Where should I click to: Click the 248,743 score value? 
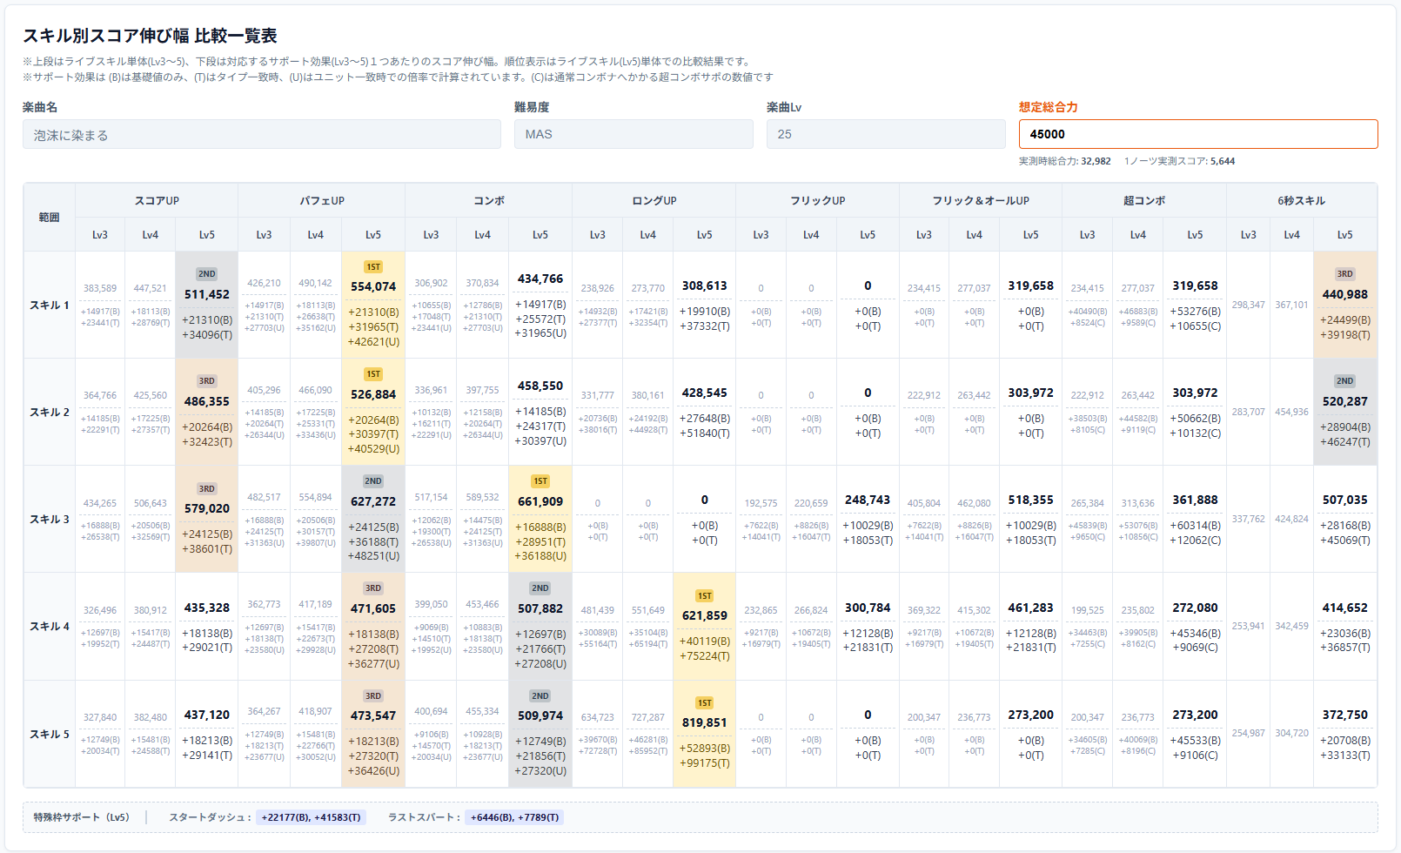click(868, 500)
